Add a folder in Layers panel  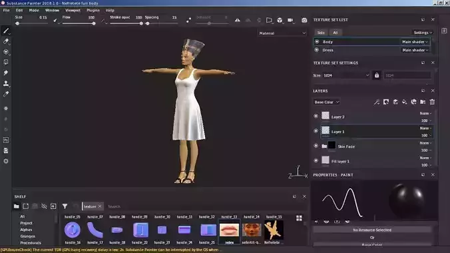[x=423, y=102]
